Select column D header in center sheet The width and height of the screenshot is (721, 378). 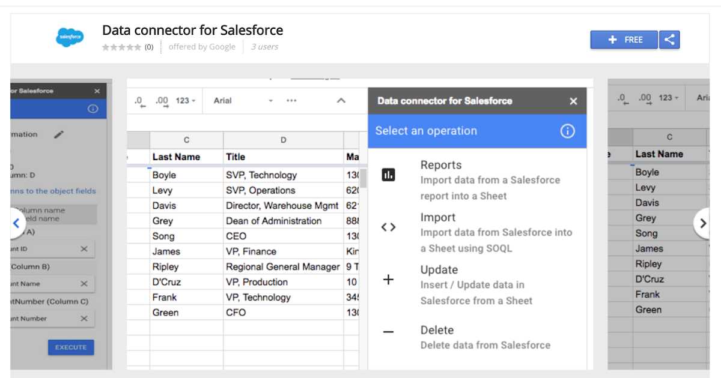[283, 140]
